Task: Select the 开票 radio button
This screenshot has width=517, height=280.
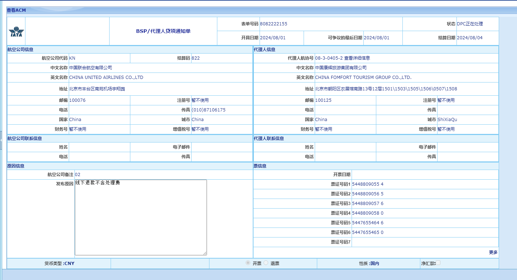Action: click(248, 263)
